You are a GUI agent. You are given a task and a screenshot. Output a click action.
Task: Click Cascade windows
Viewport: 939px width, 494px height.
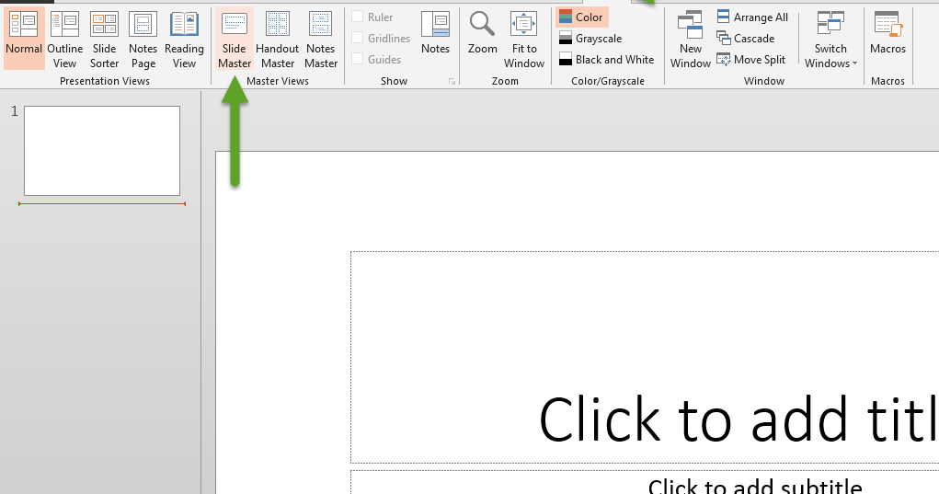pyautogui.click(x=746, y=39)
